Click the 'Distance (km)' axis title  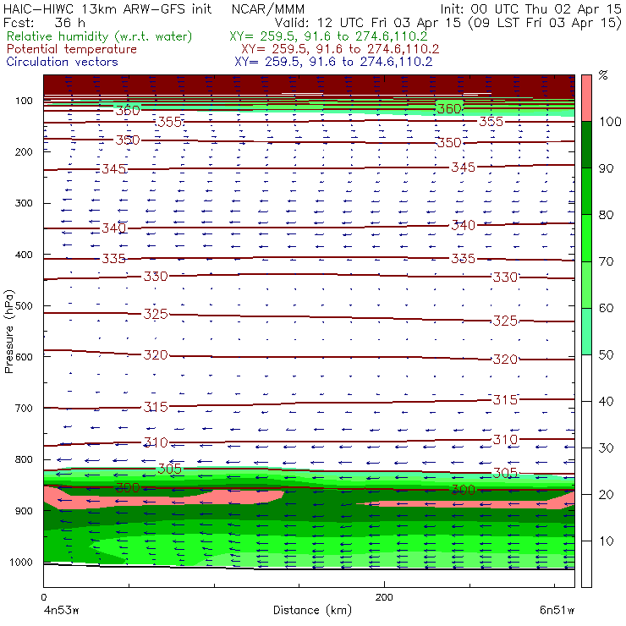(312, 610)
